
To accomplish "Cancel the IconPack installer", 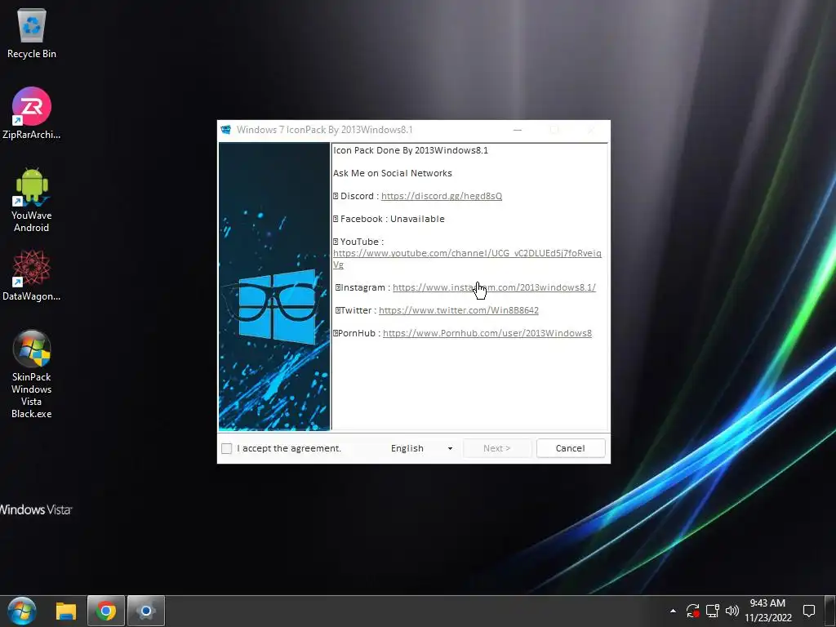I will coord(571,448).
